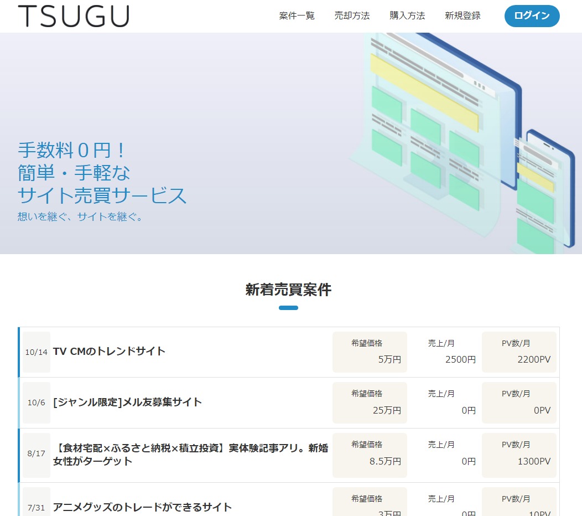
Task: Open the メル友募集サイト listing
Action: coord(127,403)
